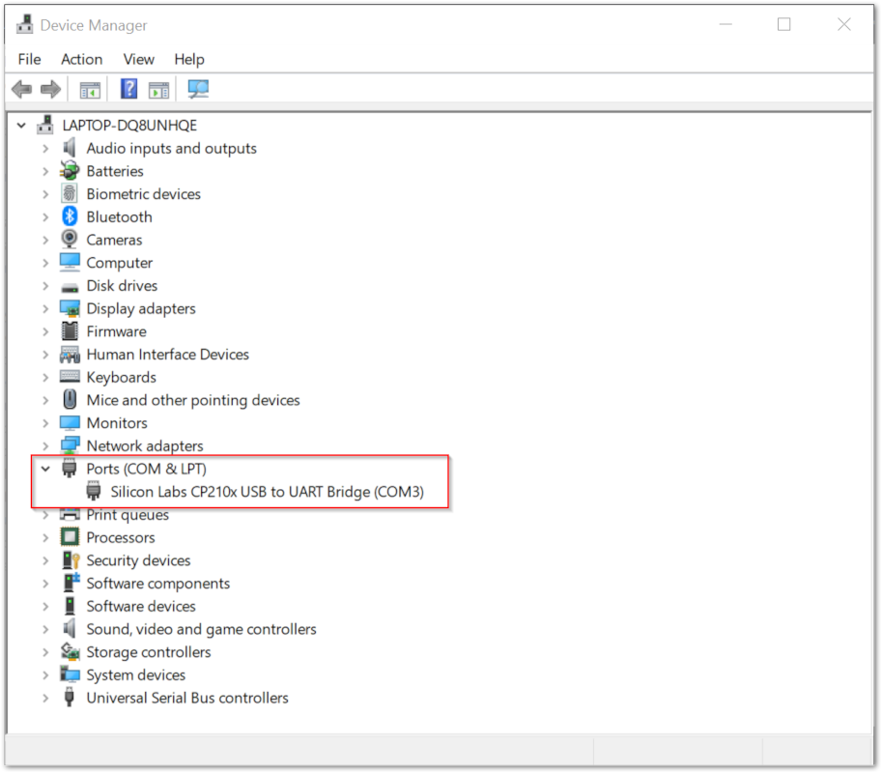
Task: Open the File menu
Action: 29,59
